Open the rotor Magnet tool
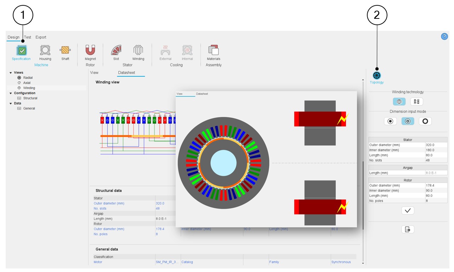This screenshot has width=454, height=272. [x=90, y=51]
